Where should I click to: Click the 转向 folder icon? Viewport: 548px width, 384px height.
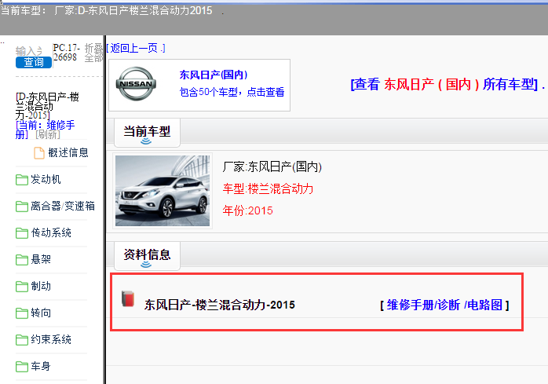[x=22, y=313]
